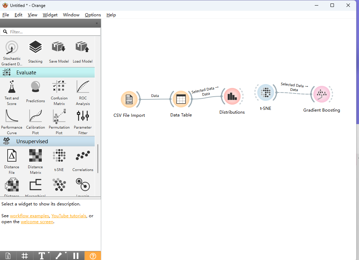359x260 pixels.
Task: Click the widget Filter search field
Action: coord(50,32)
